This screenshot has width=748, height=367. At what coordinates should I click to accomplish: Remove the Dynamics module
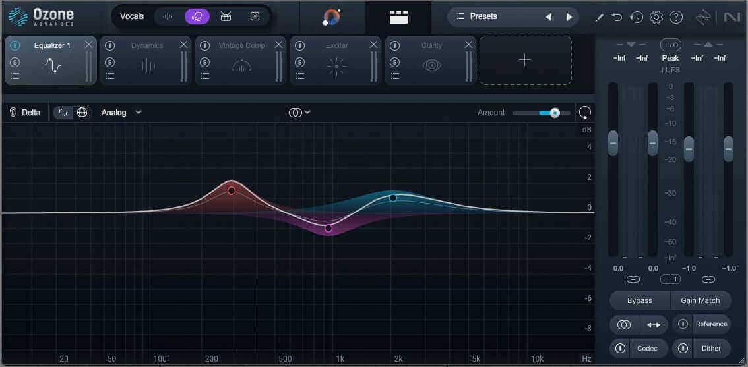(x=183, y=45)
